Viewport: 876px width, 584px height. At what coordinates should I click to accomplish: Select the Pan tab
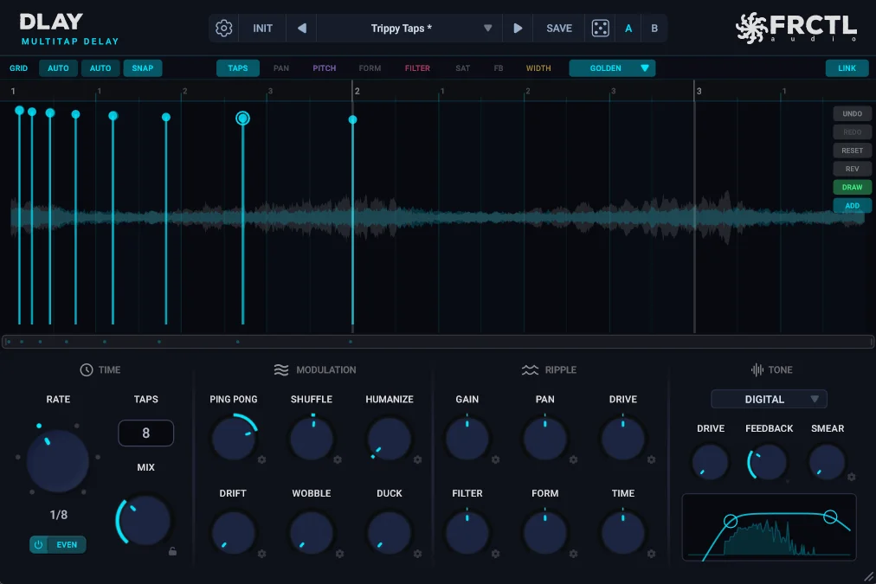tap(281, 68)
